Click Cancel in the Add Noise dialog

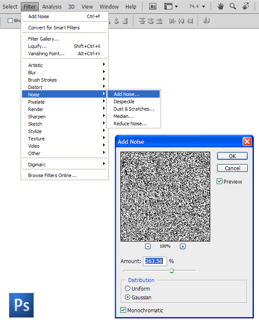coord(232,168)
